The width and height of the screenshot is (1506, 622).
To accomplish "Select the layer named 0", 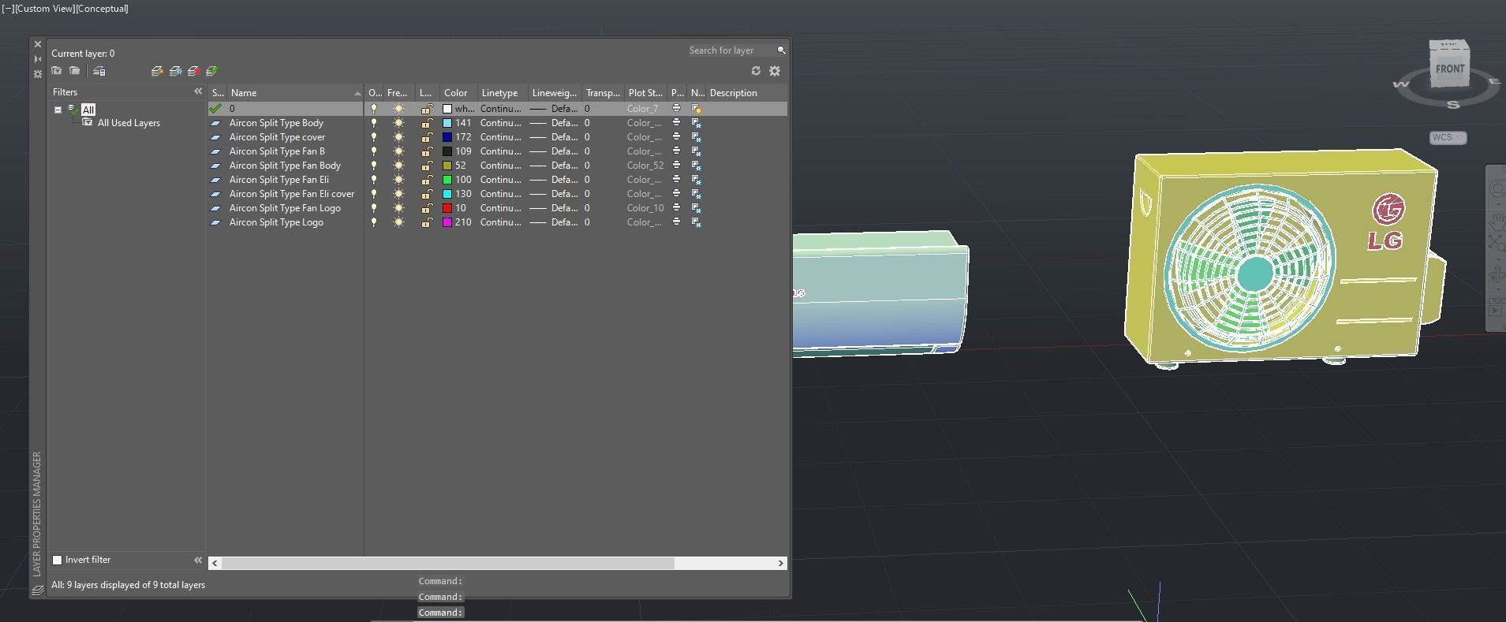I will (232, 109).
